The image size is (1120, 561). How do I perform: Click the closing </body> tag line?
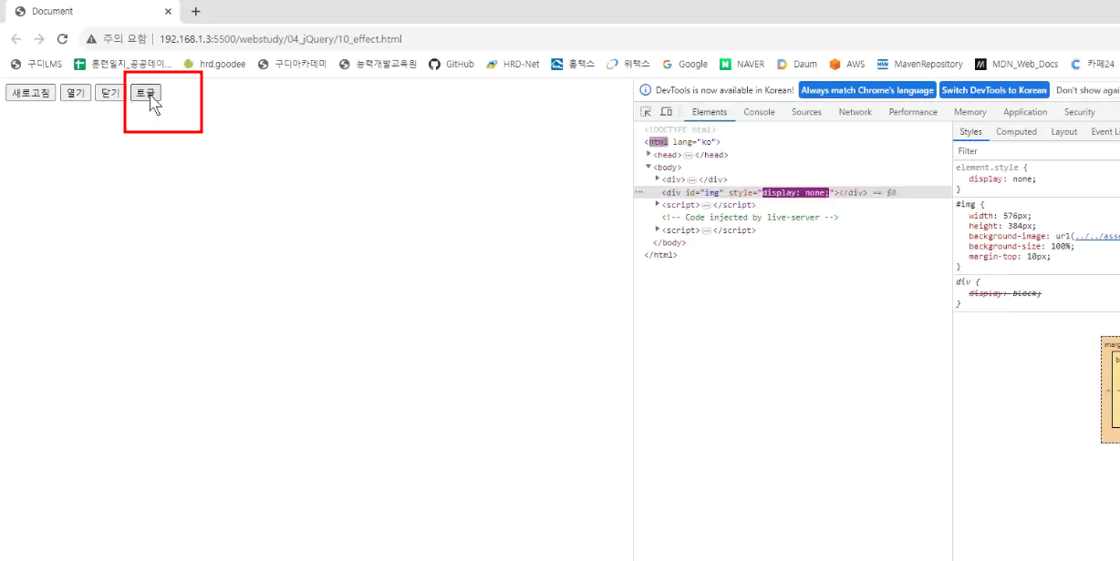pyautogui.click(x=669, y=242)
